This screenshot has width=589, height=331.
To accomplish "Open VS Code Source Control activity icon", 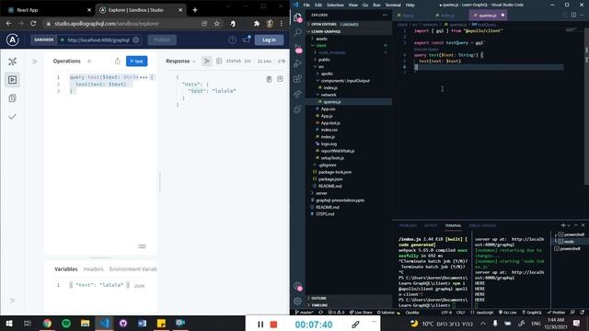I will click(298, 48).
